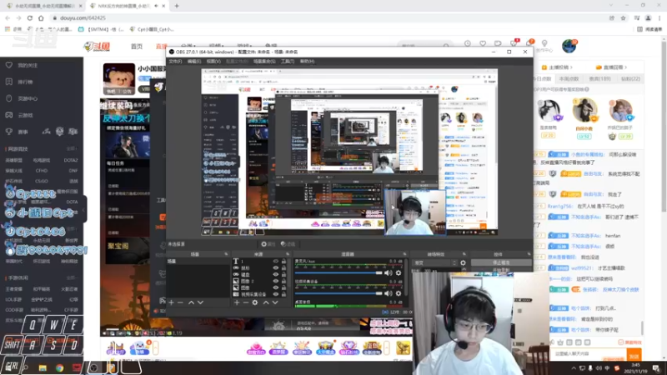Open OBS 场景集合(S) menu

click(x=264, y=62)
